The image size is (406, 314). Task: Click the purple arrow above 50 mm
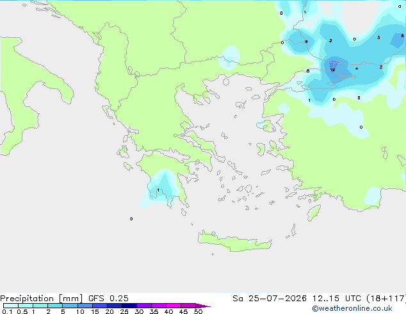tap(203, 306)
